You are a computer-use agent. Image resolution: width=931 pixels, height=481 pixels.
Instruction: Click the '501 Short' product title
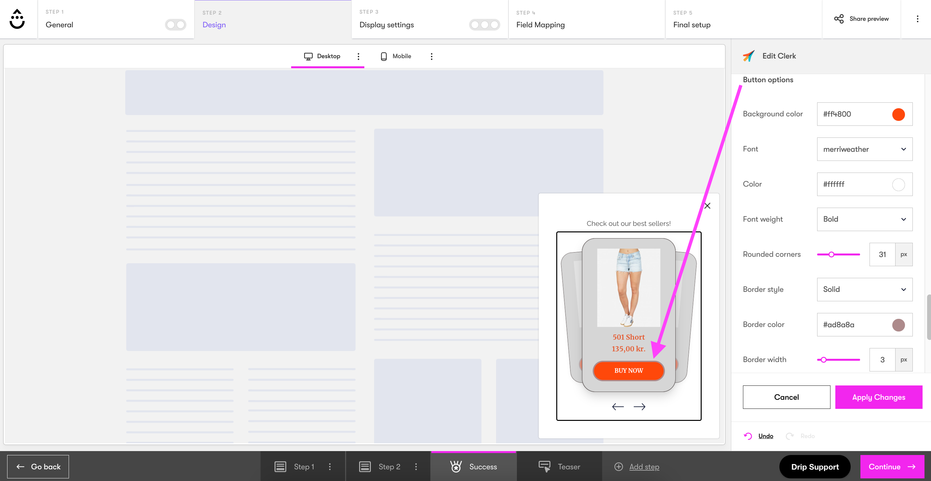(x=628, y=337)
